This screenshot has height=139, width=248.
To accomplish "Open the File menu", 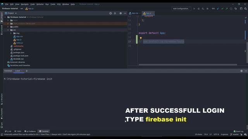I will pos(7,4).
